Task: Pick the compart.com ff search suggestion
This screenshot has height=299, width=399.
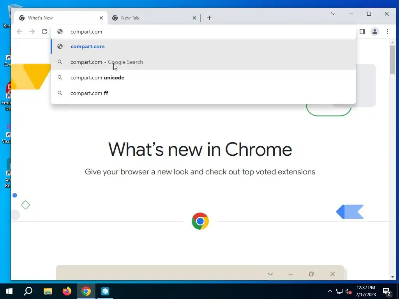Action: (203, 93)
